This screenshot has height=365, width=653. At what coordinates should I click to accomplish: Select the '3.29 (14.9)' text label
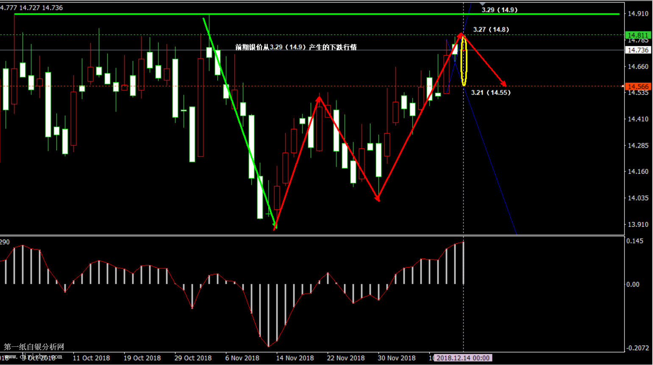tap(499, 10)
